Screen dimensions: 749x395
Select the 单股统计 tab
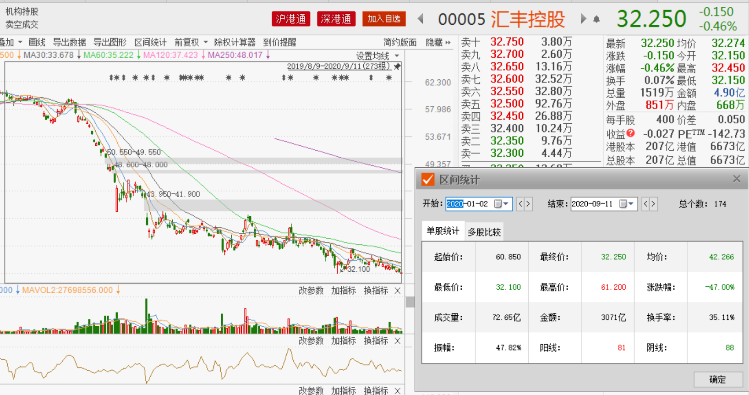443,231
